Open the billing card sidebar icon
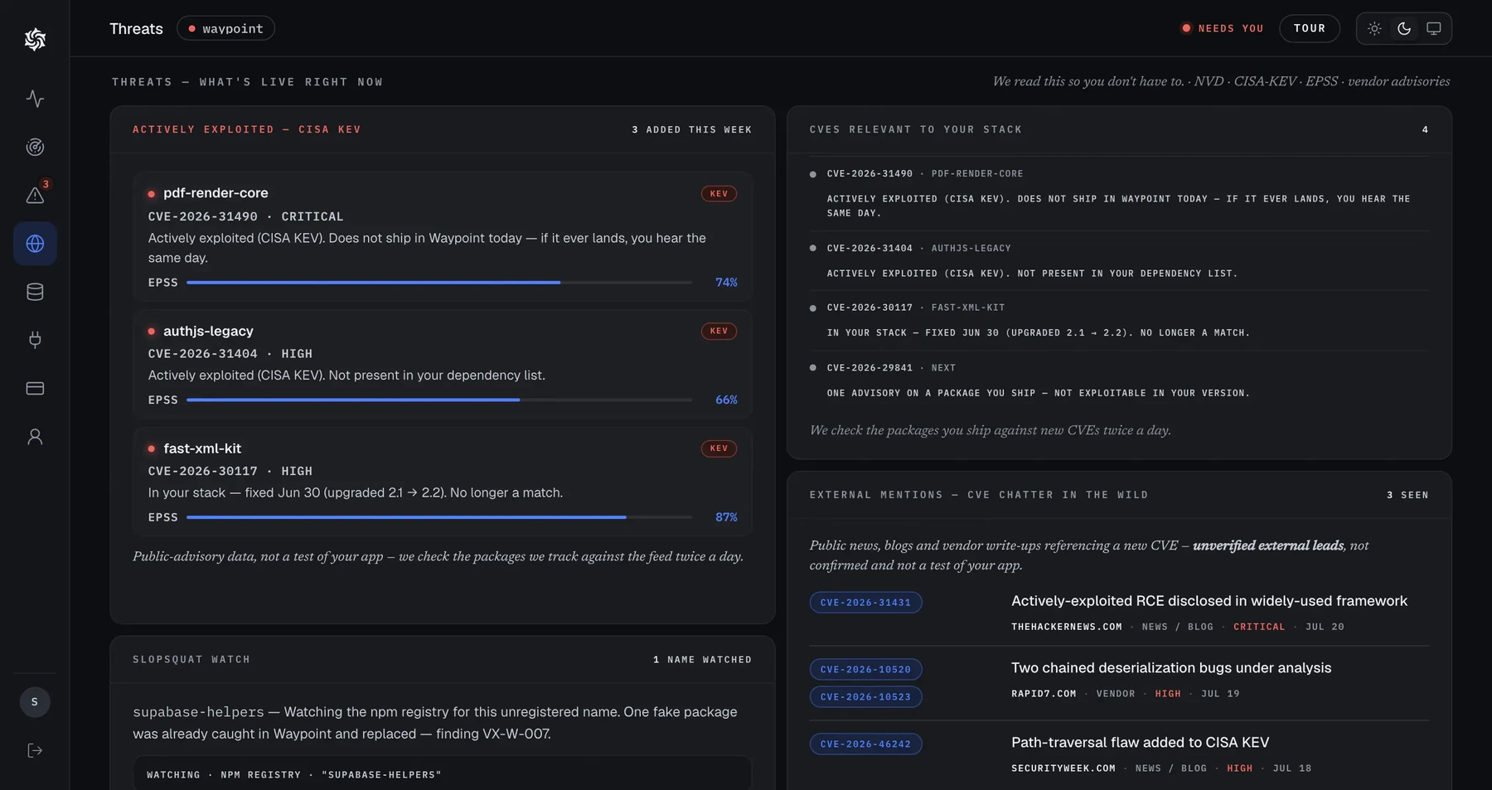This screenshot has height=790, width=1492. (35, 388)
